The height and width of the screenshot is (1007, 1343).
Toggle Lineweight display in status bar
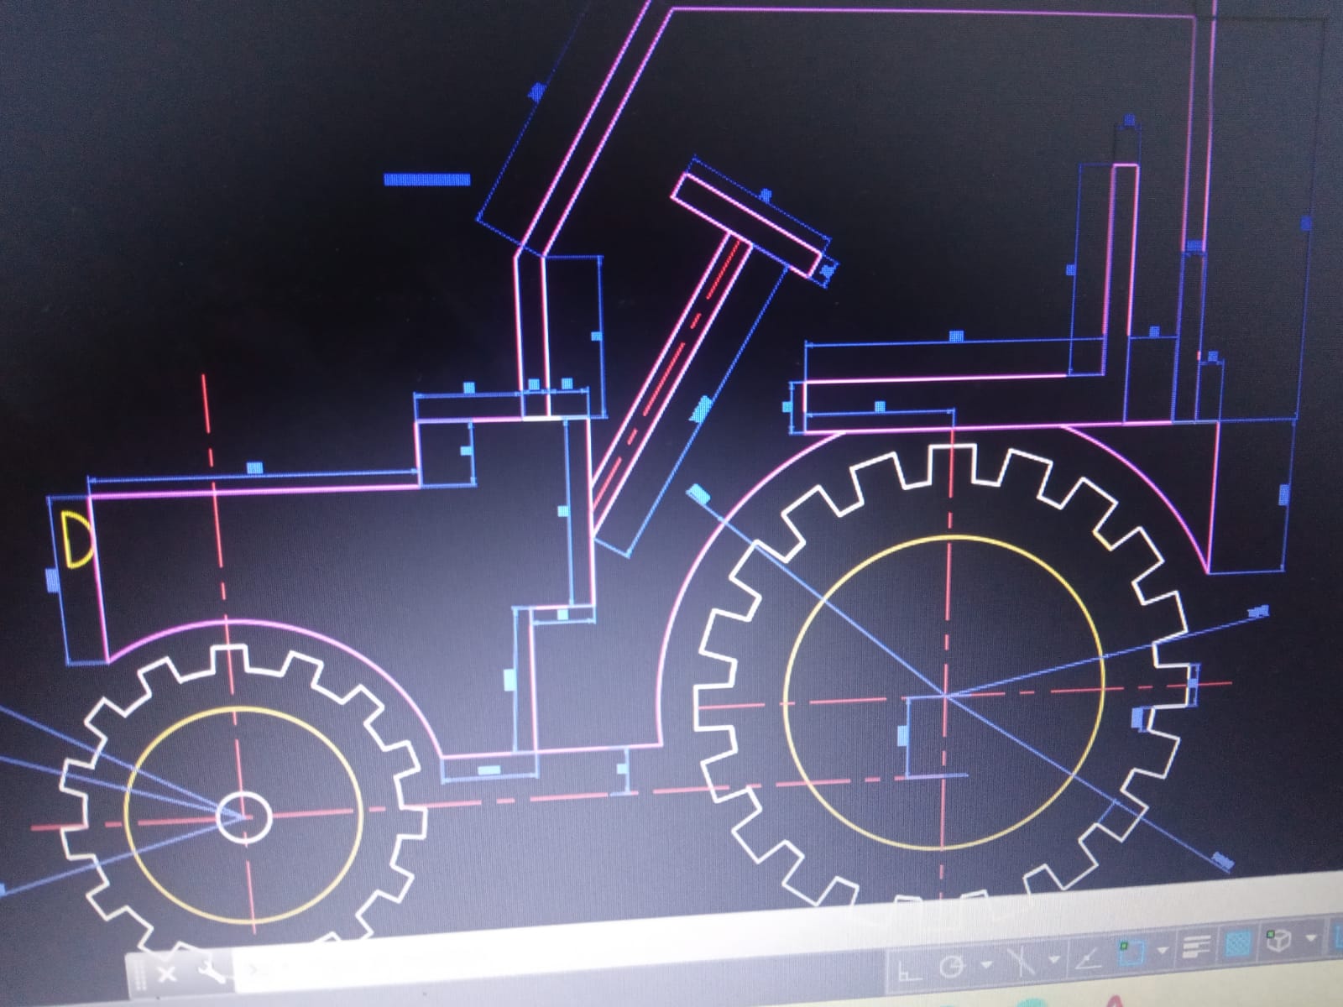click(x=1197, y=947)
